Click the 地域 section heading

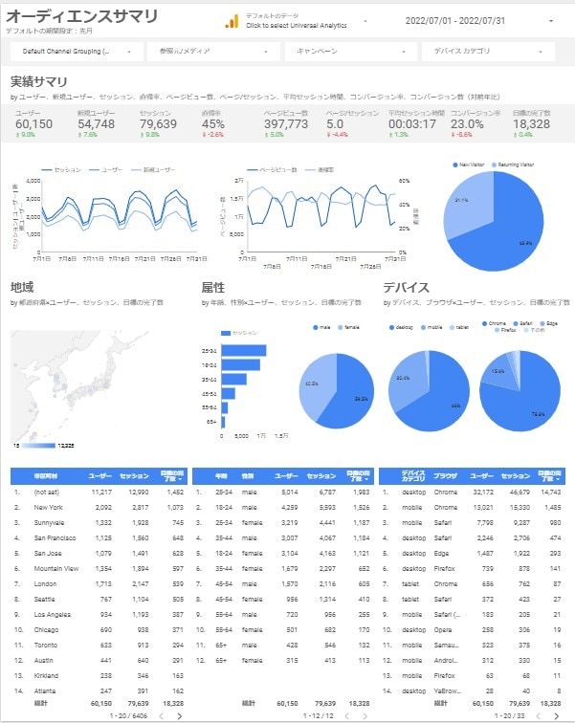pyautogui.click(x=22, y=287)
